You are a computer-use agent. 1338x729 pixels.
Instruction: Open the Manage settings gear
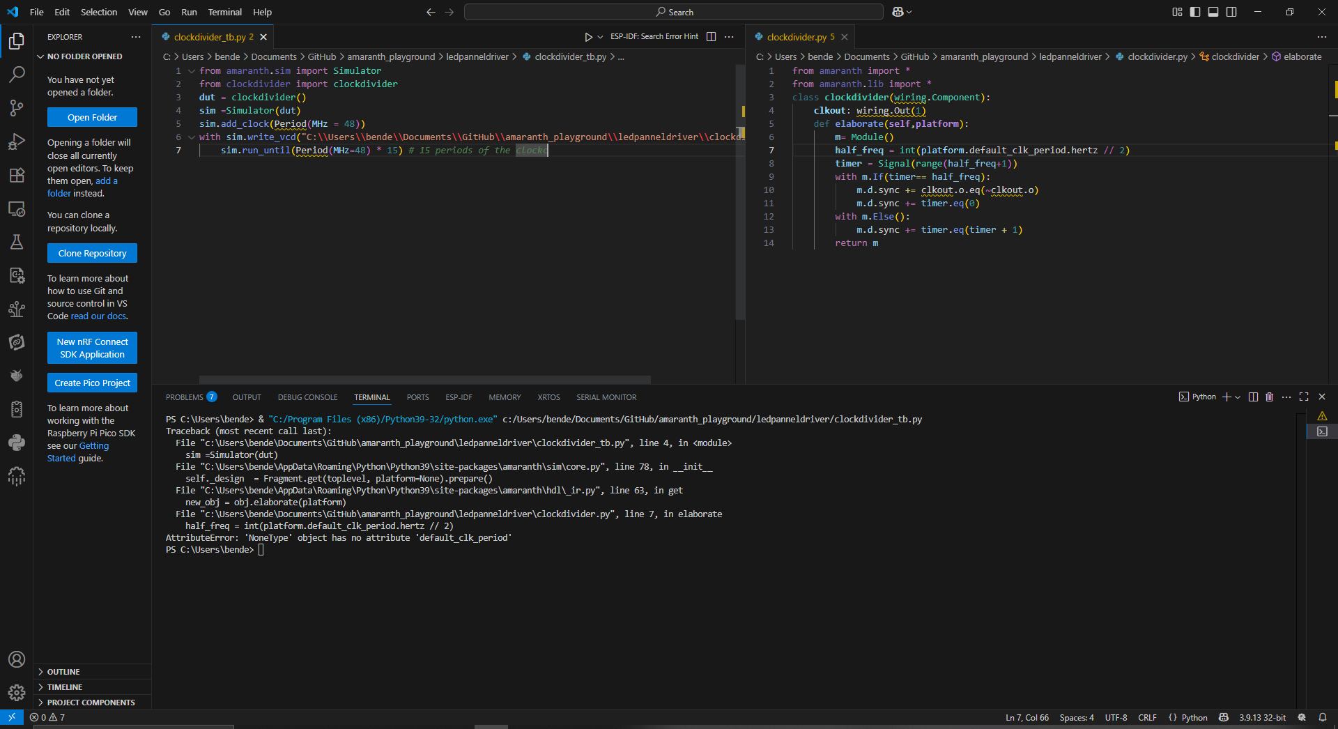[x=17, y=692]
